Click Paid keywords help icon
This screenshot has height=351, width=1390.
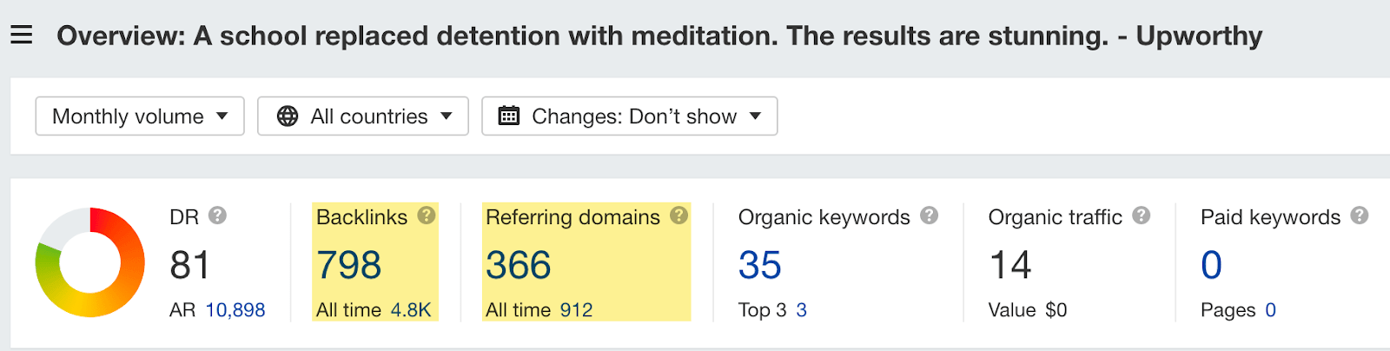click(1360, 215)
